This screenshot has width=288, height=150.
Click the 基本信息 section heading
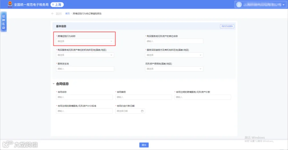click(61, 26)
